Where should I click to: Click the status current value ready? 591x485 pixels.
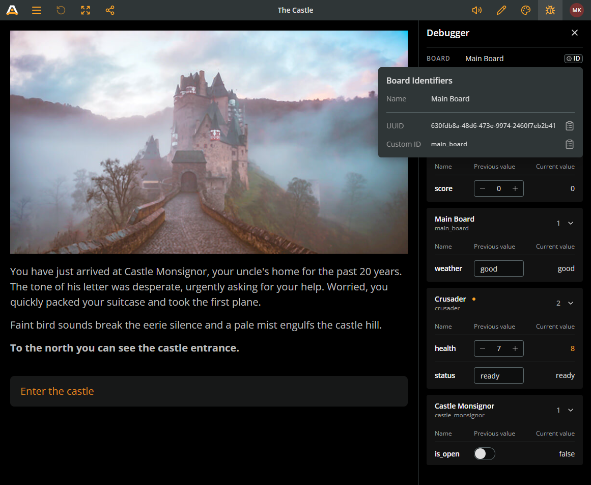565,375
